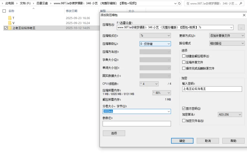This screenshot has width=247, height=166.
Task: Click the password input field
Action: (212, 89)
